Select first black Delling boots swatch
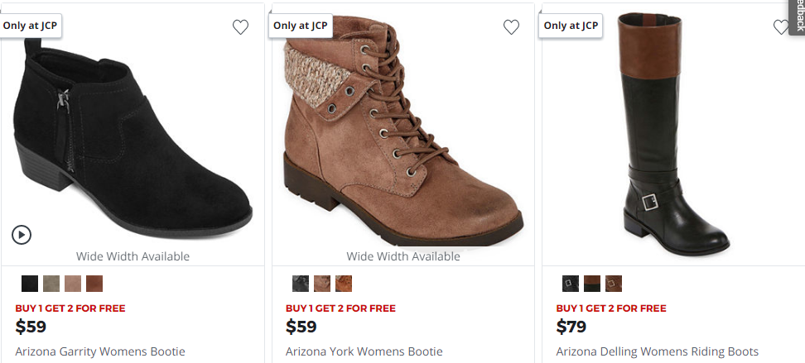The width and height of the screenshot is (805, 363). coord(571,284)
